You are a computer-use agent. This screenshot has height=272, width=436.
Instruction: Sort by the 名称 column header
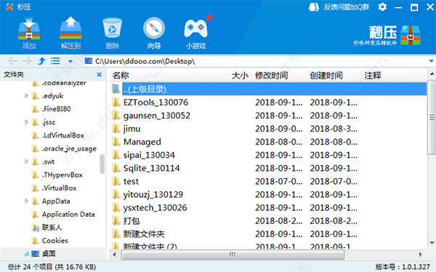pos(153,76)
